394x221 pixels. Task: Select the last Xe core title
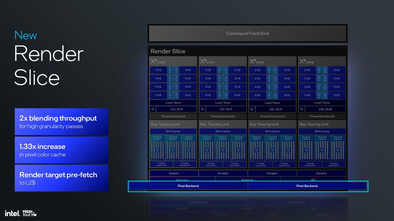[x=306, y=61]
